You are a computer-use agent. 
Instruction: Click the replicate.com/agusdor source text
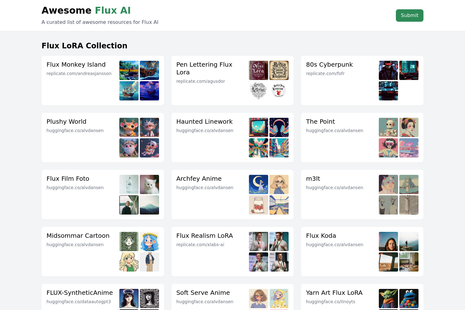(x=201, y=81)
